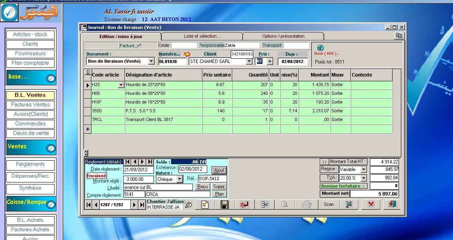Toggle the Caisse/Banque section check button
The image size is (453, 240).
pyautogui.click(x=51, y=204)
